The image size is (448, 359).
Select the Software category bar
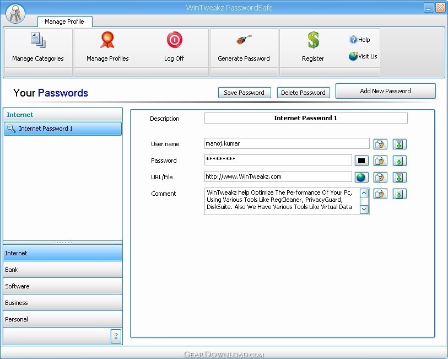(63, 286)
